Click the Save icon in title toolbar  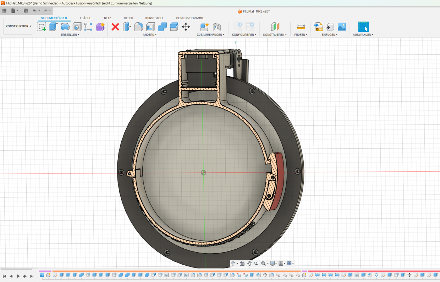26,11
